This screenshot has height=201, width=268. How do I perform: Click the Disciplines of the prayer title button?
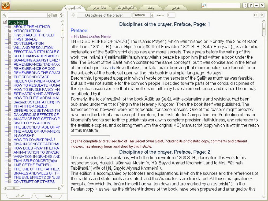104,15
